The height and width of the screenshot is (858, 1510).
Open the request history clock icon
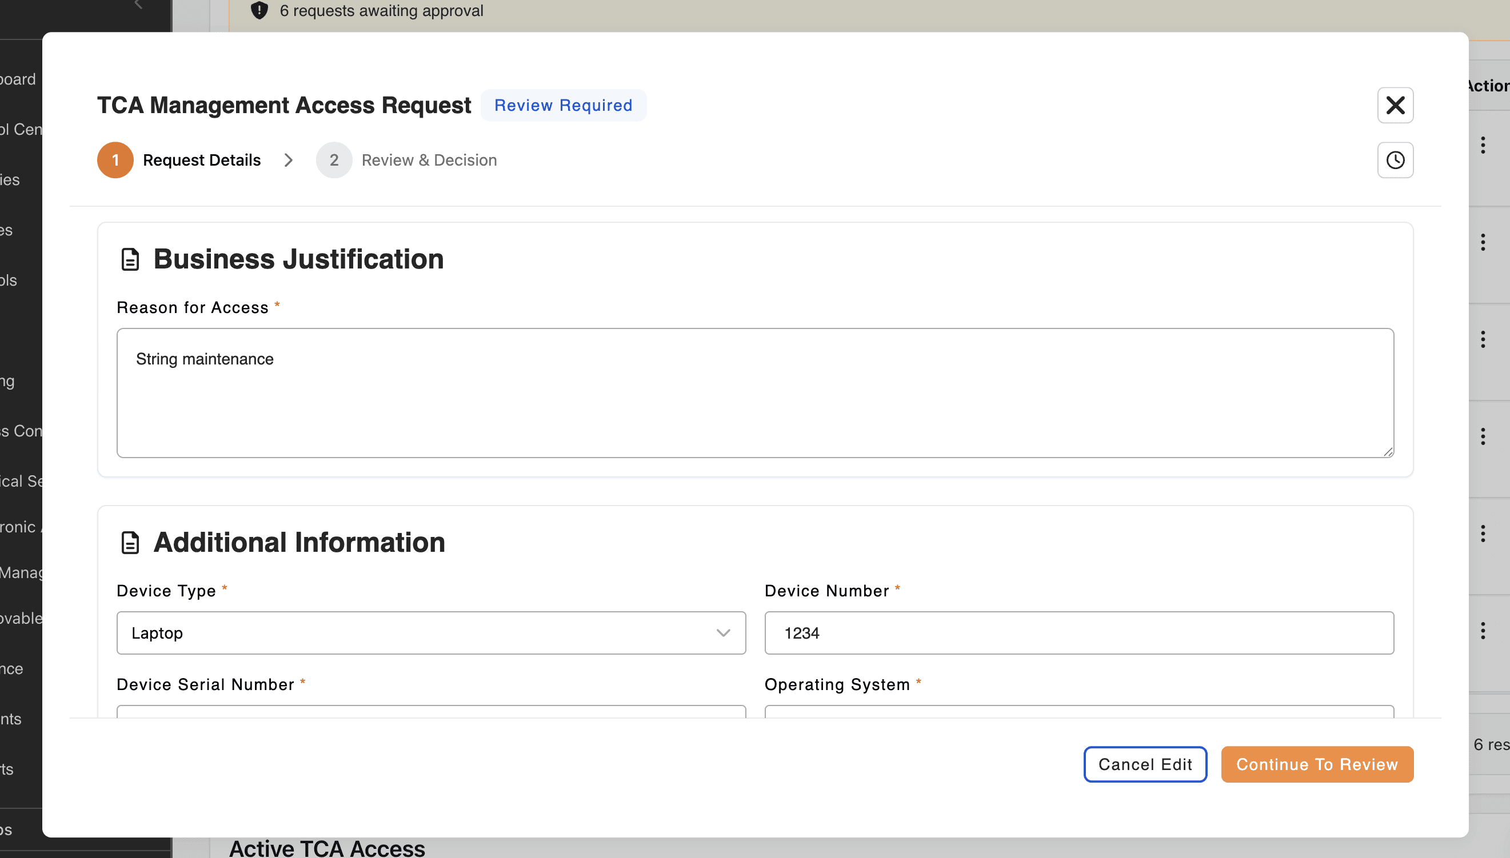tap(1395, 161)
